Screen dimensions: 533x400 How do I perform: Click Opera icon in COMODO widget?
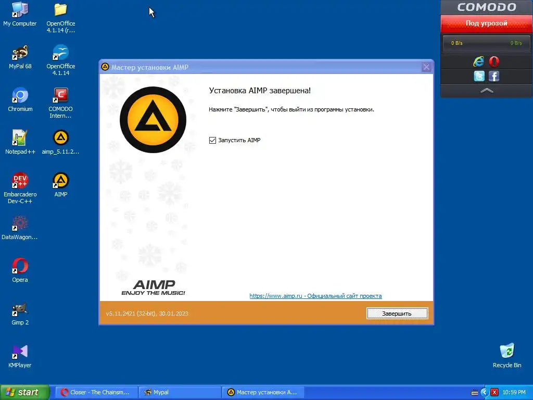click(494, 61)
